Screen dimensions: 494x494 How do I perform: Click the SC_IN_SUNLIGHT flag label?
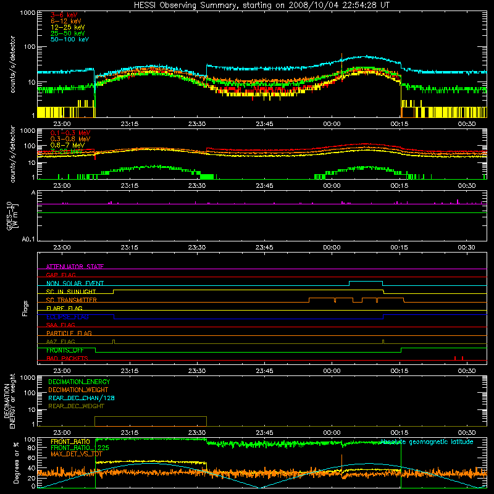pyautogui.click(x=71, y=291)
